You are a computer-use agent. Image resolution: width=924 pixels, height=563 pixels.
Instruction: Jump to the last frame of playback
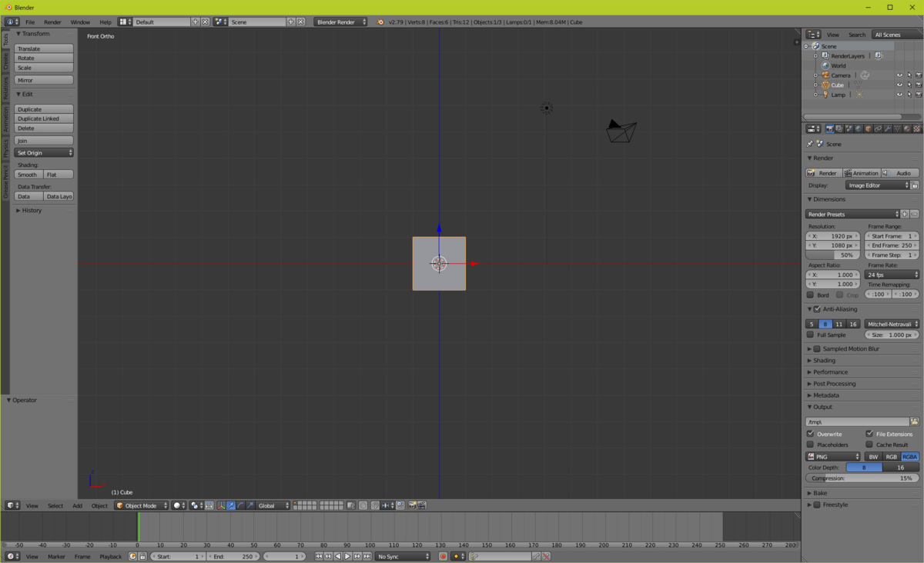point(367,556)
